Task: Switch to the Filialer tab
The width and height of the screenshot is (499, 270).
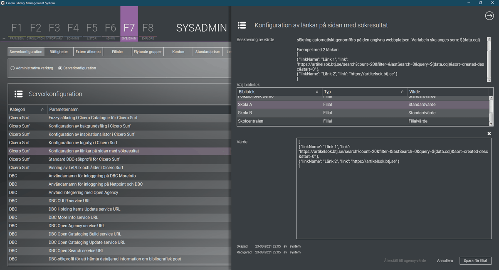Action: coord(117,52)
